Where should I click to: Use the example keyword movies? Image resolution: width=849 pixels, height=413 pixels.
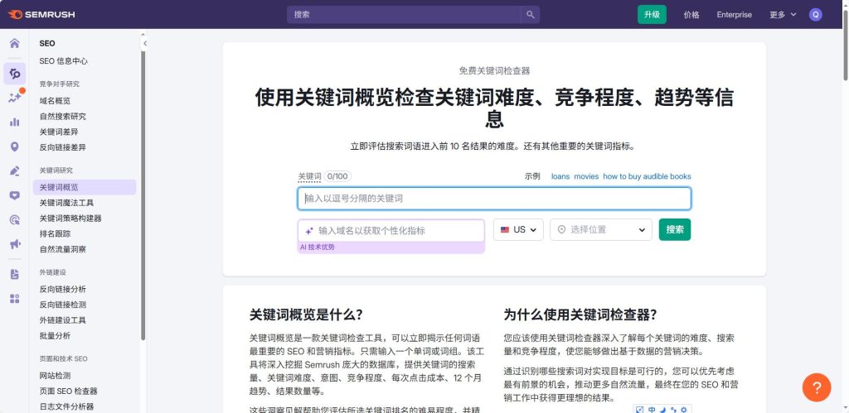[x=586, y=176]
